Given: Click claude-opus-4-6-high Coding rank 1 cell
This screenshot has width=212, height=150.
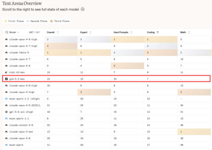Looking at the screenshot, I should [161, 39].
